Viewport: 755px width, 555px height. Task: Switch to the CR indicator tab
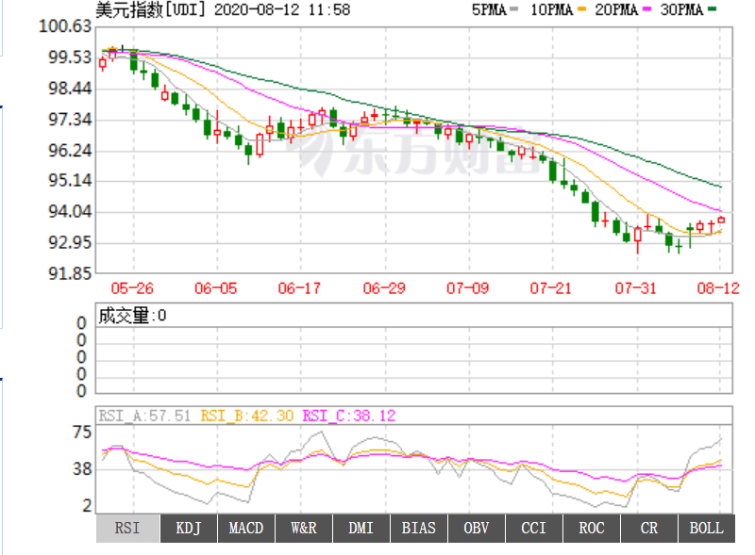click(x=648, y=528)
